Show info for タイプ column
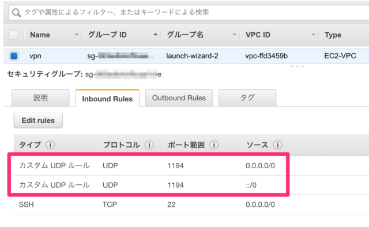The image size is (369, 227). coord(50,145)
